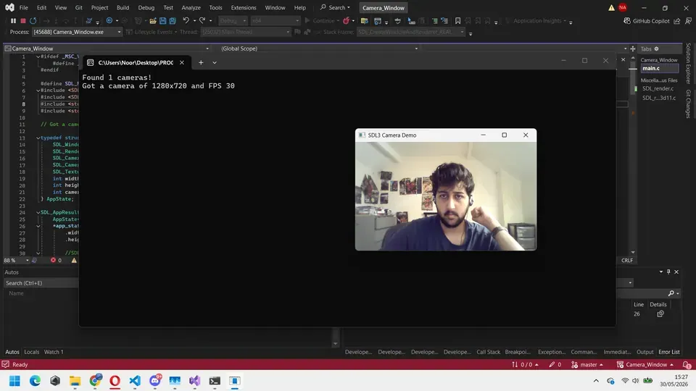Viewport: 696px width, 391px height.
Task: Add a new terminal tab with plus button
Action: coord(201,62)
